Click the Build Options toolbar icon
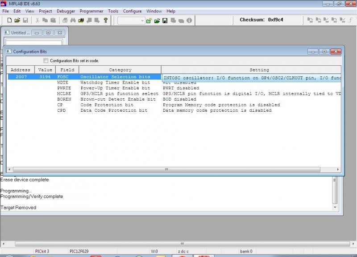Viewport: 357px width, 257px height. pos(173,21)
